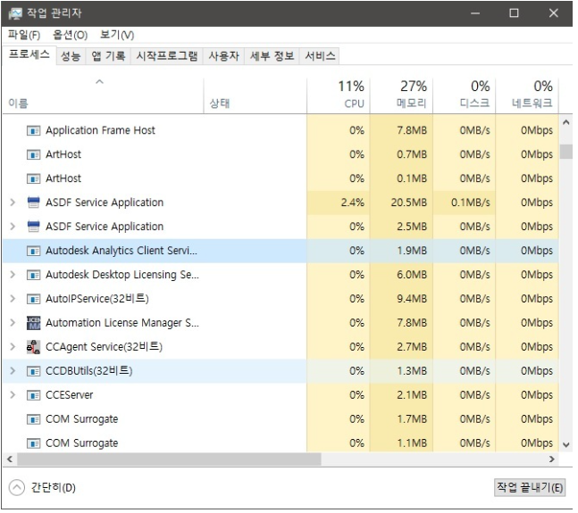Expand the CCDBUtils(32비트) row
This screenshot has width=578, height=513.
[x=13, y=371]
